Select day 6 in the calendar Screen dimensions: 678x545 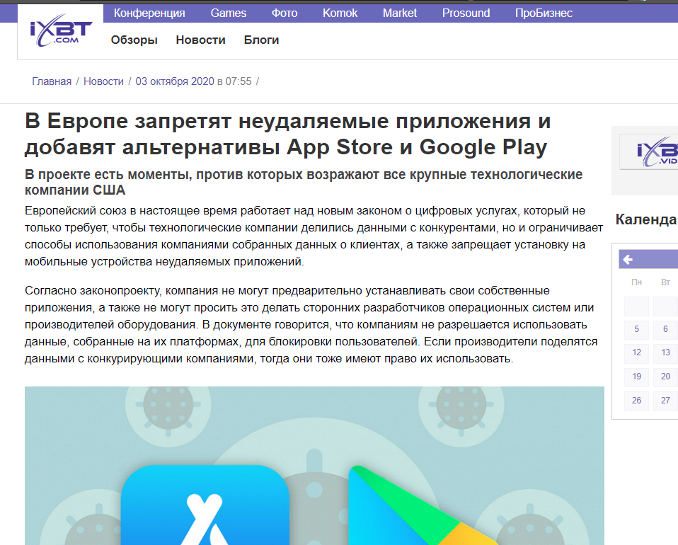[x=665, y=329]
